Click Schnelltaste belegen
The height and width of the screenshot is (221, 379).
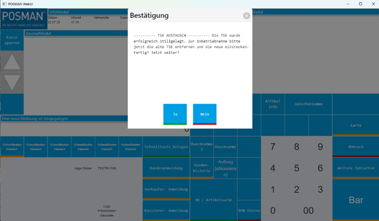[x=166, y=147]
